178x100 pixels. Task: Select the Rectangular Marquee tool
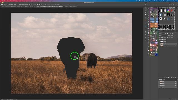(x=148, y=10)
